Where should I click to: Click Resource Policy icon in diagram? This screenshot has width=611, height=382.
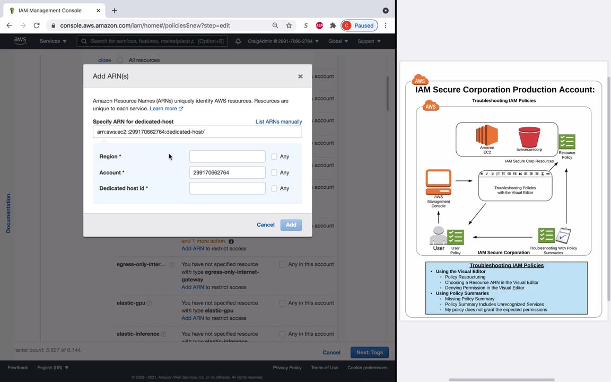[x=566, y=142]
